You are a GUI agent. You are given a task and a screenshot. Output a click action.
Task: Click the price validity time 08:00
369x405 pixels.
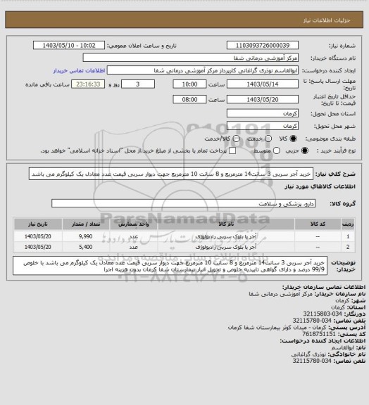[189, 99]
